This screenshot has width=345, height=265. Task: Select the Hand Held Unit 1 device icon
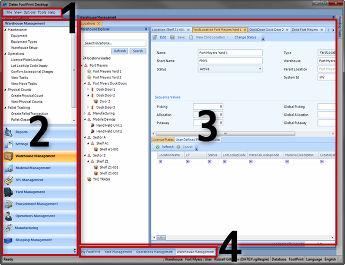(92, 125)
